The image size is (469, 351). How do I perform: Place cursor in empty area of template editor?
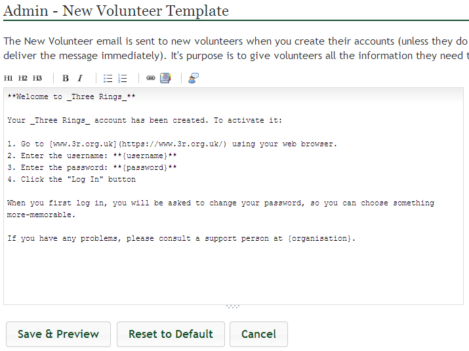coord(234,272)
